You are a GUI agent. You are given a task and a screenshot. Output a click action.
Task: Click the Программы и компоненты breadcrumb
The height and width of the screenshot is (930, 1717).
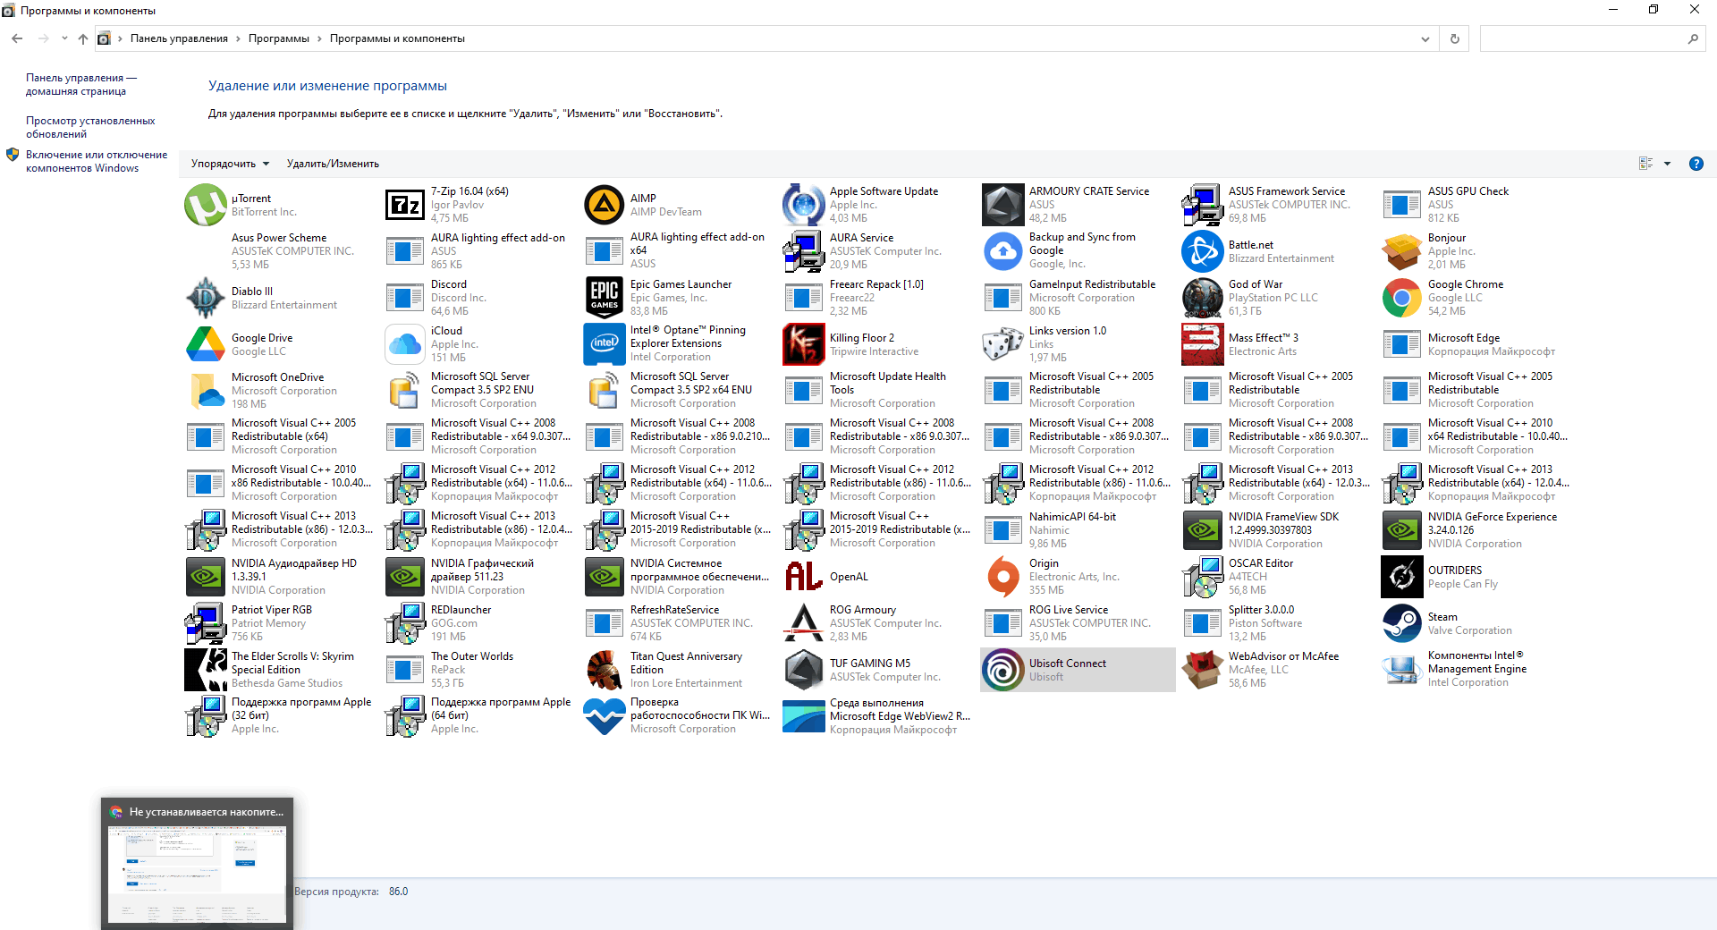[x=397, y=38]
